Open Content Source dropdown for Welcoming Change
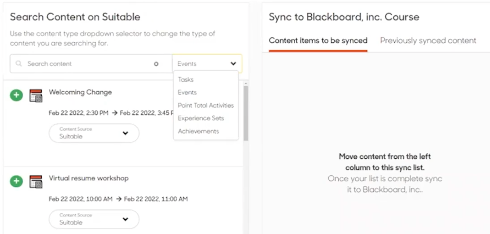This screenshot has height=234, width=490. pyautogui.click(x=94, y=133)
